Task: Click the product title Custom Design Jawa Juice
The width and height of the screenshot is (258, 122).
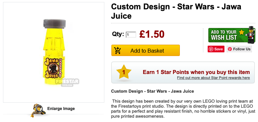Action: pyautogui.click(x=176, y=11)
